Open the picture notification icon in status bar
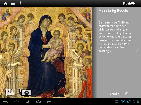The height and width of the screenshot is (105, 141). click(116, 102)
